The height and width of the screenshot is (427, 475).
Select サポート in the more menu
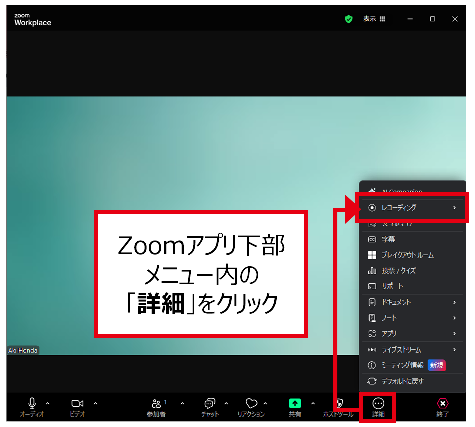(x=412, y=286)
